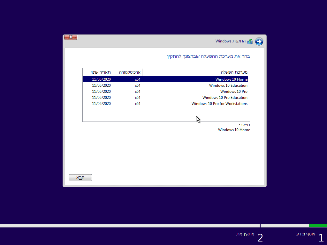Click the Windows Setup icon in title bar
This screenshot has width=327, height=245.
click(250, 41)
